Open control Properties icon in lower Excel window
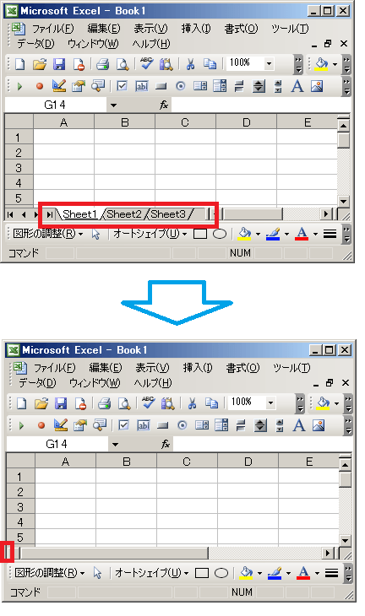This screenshot has width=365, height=616. (80, 424)
